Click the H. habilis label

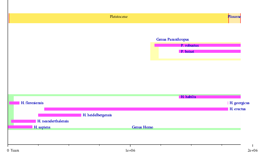[x=188, y=97]
